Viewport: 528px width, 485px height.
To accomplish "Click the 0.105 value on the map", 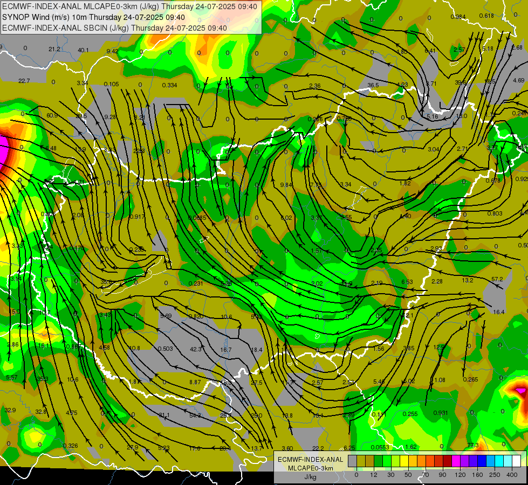I will point(111,84).
